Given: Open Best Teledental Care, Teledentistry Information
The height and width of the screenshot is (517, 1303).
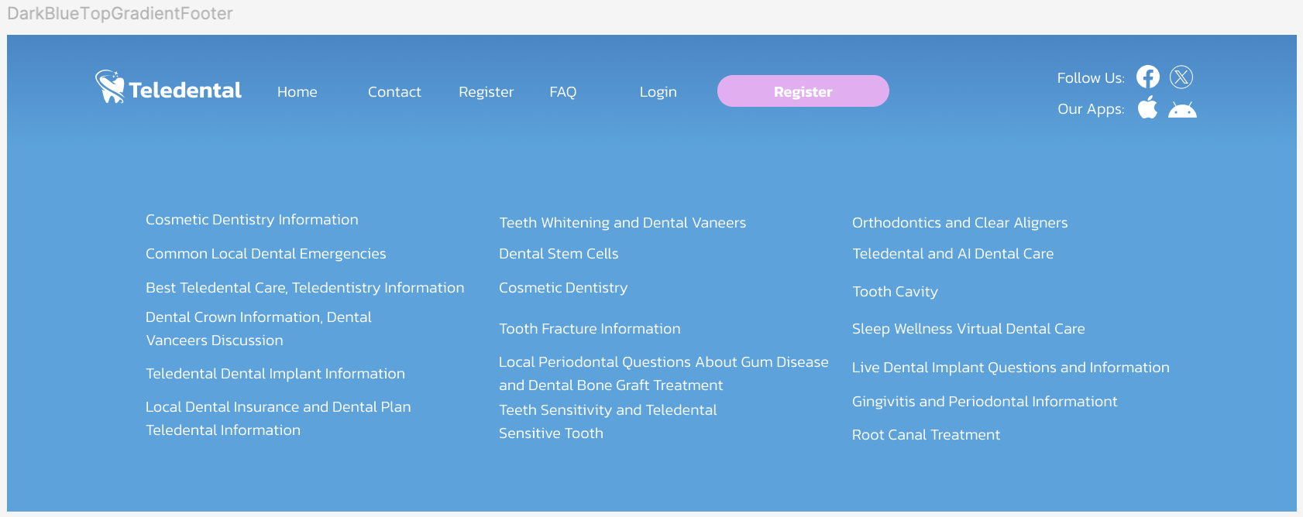Looking at the screenshot, I should [x=305, y=288].
